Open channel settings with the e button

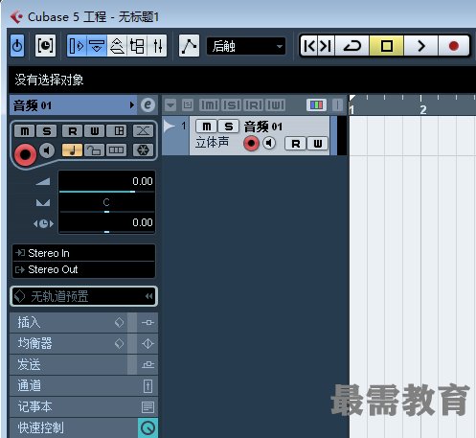(x=147, y=104)
